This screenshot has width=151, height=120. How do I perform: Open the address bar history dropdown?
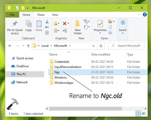tap(94, 46)
